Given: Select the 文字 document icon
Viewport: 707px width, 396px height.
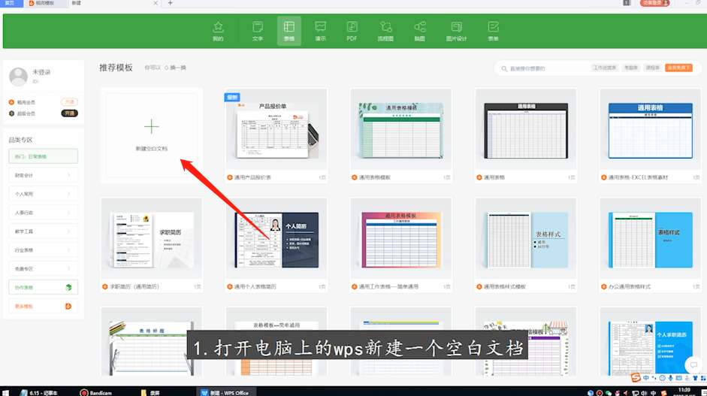Looking at the screenshot, I should coord(258,30).
